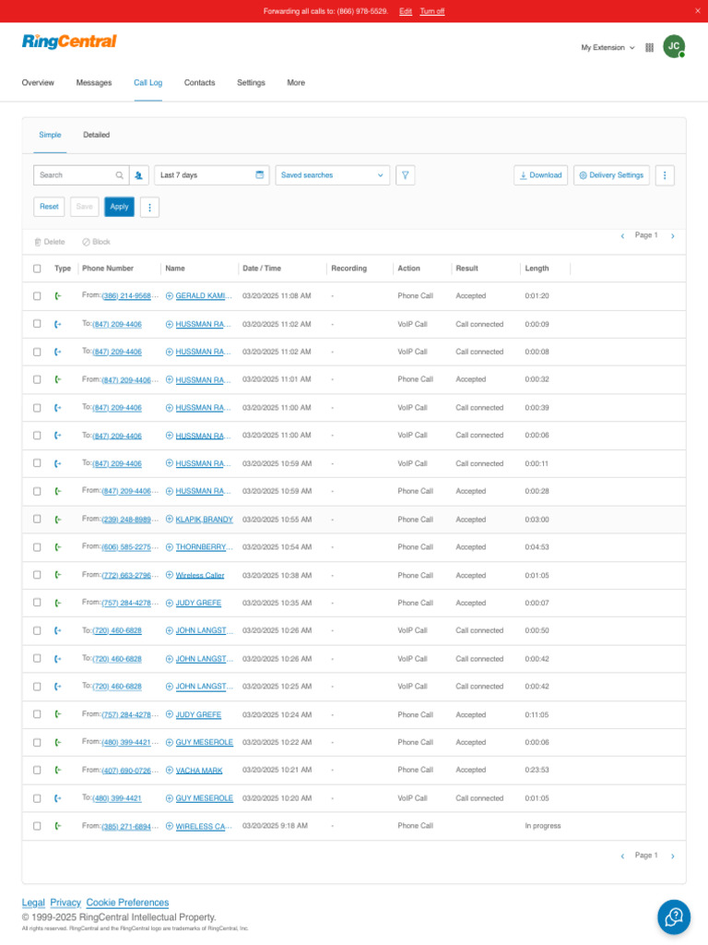Viewport: 708px width, 945px height.
Task: Click the add-contact icon beside KLAPIK BRANDY
Action: coord(170,520)
